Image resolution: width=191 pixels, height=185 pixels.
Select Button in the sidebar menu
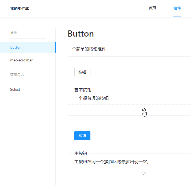(x=28, y=47)
